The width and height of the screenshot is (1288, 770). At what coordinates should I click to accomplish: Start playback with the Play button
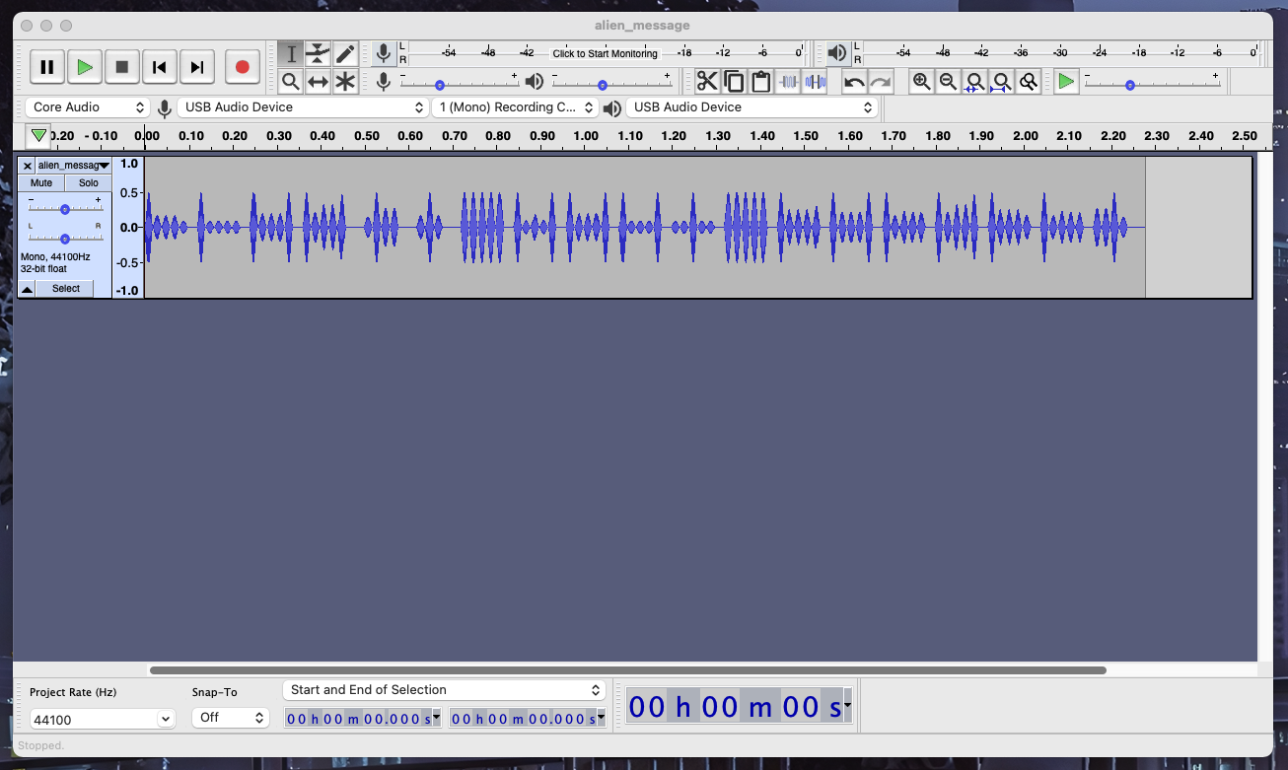tap(85, 67)
